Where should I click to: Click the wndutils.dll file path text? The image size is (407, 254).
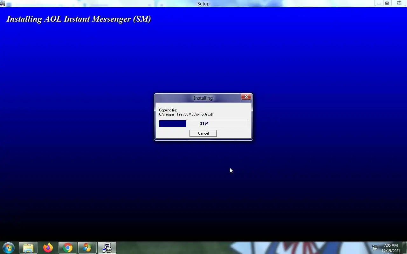click(x=186, y=114)
